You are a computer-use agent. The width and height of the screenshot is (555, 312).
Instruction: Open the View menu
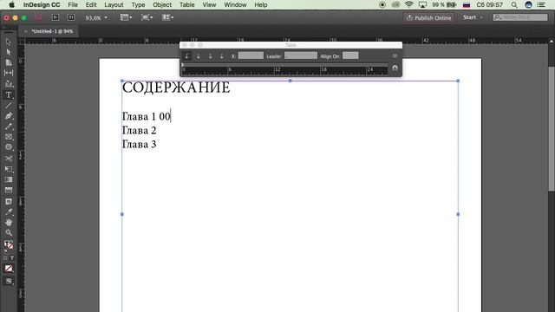coord(209,4)
